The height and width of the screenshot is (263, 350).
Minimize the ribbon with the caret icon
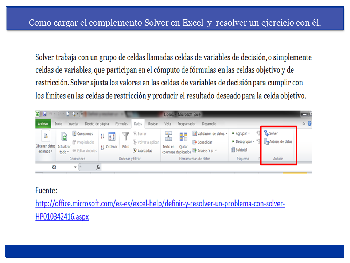pos(304,123)
